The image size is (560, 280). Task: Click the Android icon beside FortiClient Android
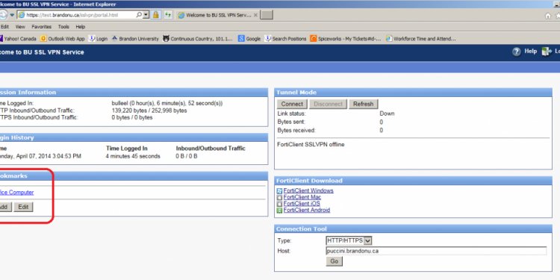point(280,211)
